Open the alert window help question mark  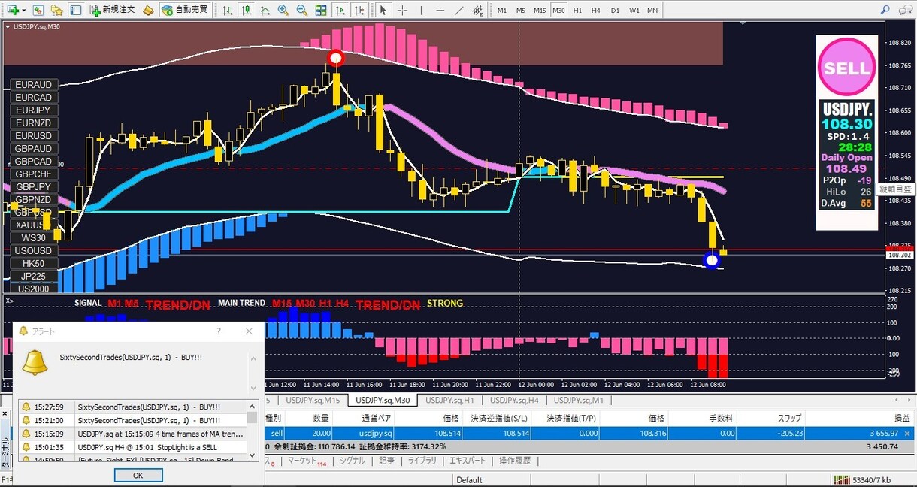click(219, 331)
